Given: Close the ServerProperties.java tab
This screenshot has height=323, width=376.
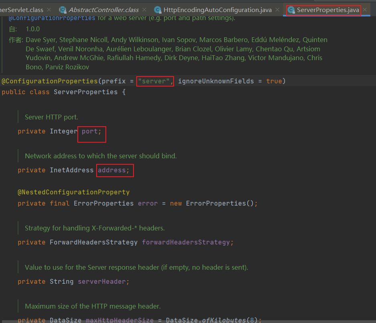Looking at the screenshot, I should (365, 10).
